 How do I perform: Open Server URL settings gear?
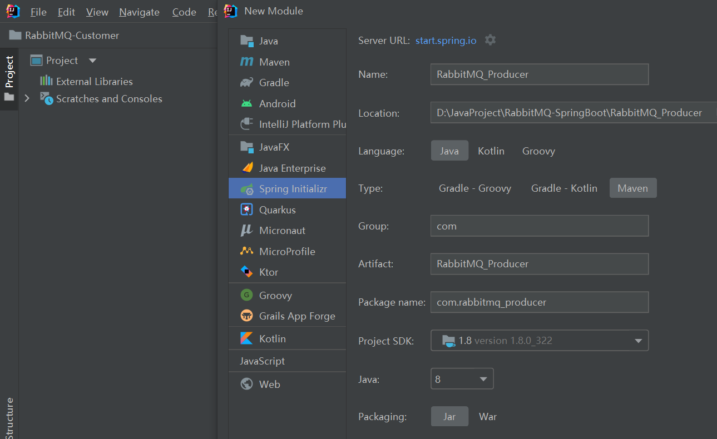490,40
